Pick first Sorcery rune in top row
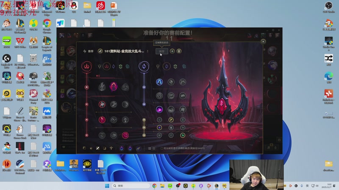 [159, 82]
